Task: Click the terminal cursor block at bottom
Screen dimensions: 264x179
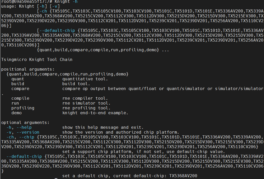Action: tap(56, 178)
